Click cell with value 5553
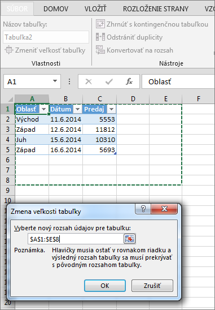The height and width of the screenshot is (310, 215). pos(100,119)
